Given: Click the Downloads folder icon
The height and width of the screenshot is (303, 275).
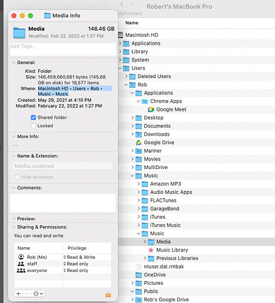Looking at the screenshot, I should (x=138, y=135).
